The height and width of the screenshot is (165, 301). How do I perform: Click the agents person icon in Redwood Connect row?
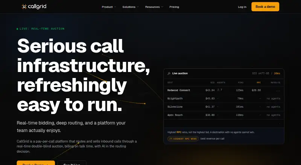tap(218, 90)
